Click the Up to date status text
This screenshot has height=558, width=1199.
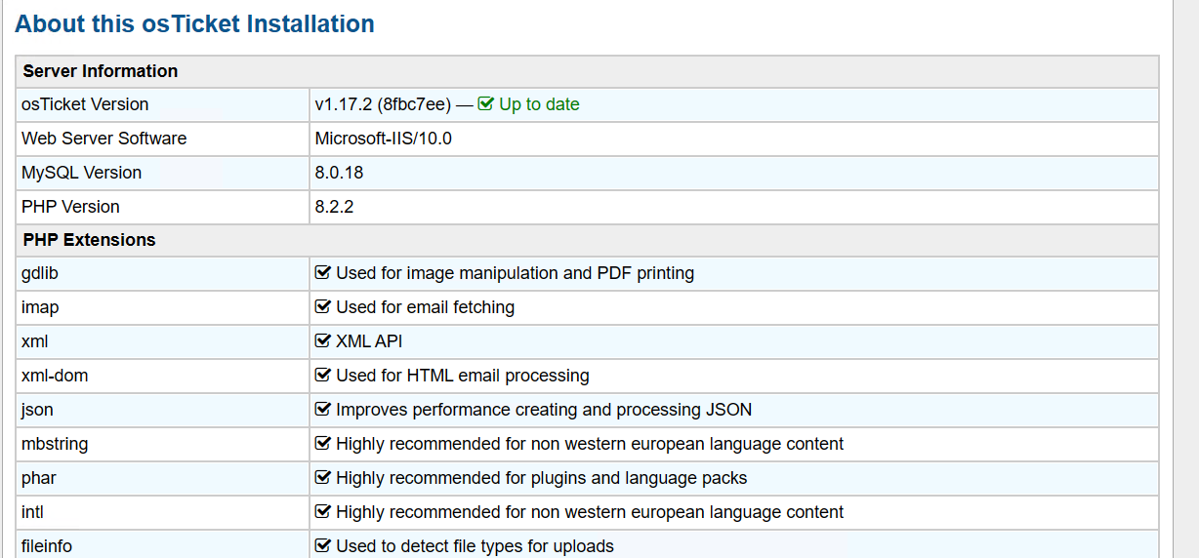pyautogui.click(x=539, y=104)
